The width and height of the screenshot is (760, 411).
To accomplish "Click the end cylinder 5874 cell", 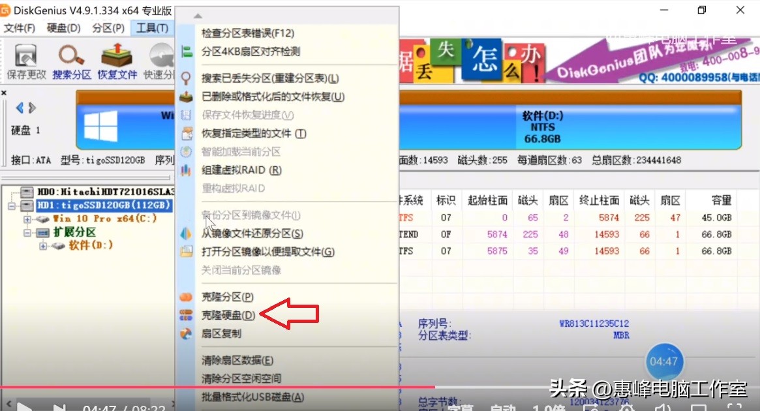I will pos(609,218).
